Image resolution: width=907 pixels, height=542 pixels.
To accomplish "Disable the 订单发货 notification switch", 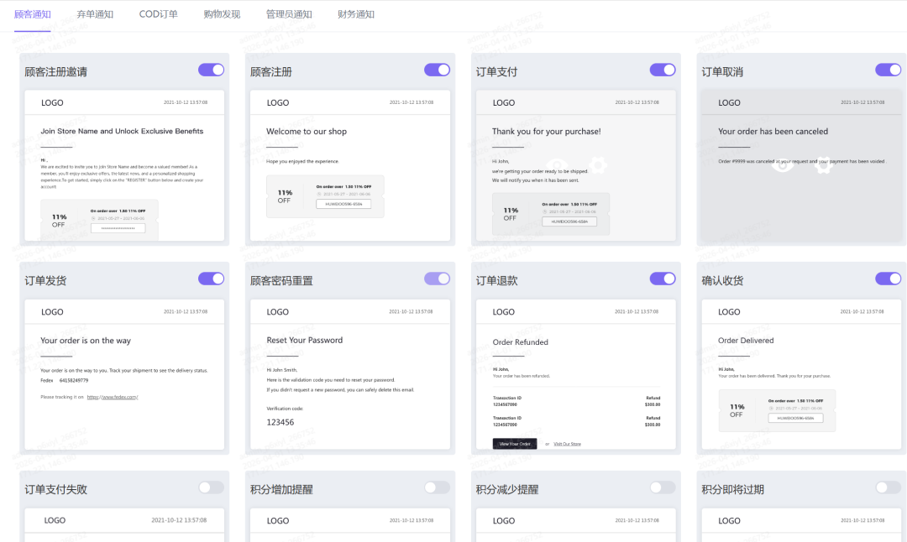I will [x=211, y=279].
